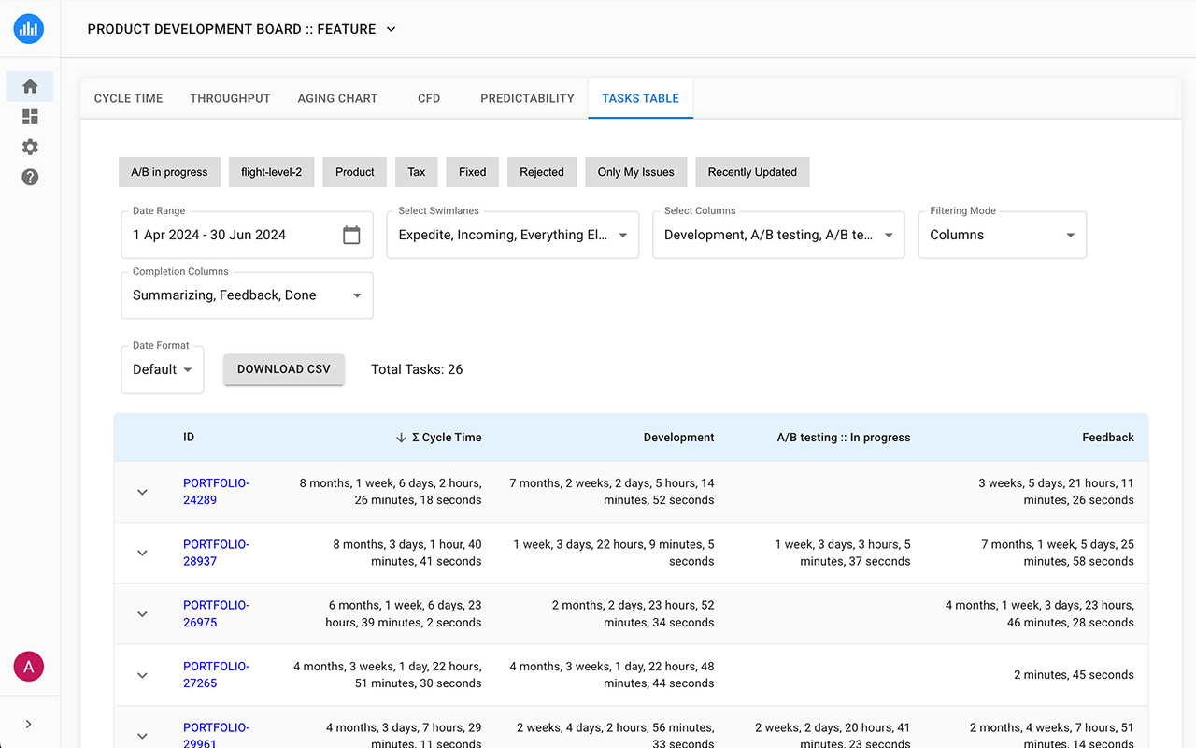Viewport: 1196px width, 748px height.
Task: Click the Download CSV button
Action: click(x=283, y=368)
